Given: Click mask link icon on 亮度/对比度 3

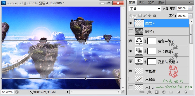Looking at the screenshot, I should (145, 62).
